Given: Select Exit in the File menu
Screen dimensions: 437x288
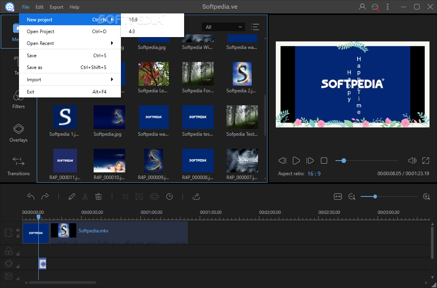Looking at the screenshot, I should coord(70,92).
